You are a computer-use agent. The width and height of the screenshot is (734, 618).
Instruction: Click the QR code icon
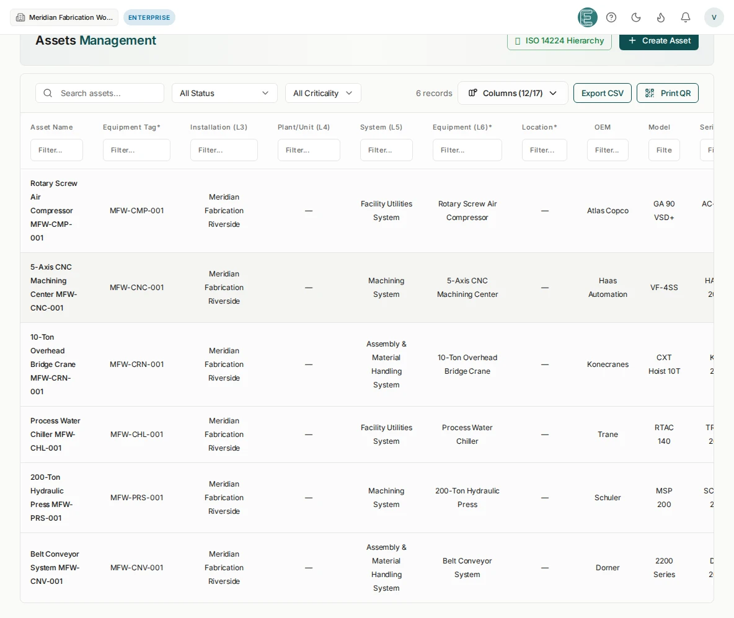coord(649,93)
